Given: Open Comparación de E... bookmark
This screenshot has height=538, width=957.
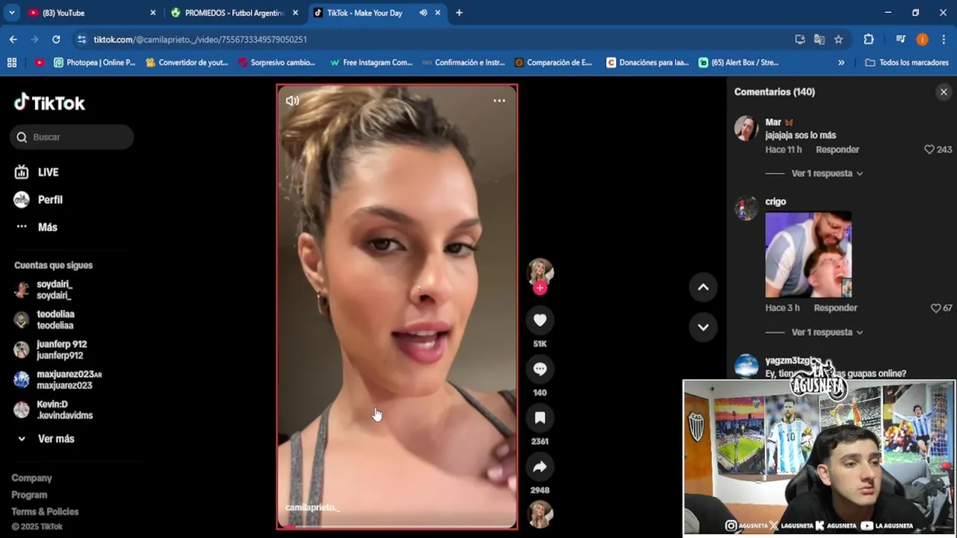Looking at the screenshot, I should click(554, 63).
